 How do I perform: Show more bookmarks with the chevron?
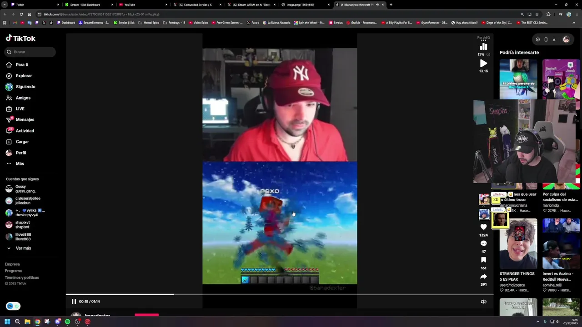coord(573,23)
